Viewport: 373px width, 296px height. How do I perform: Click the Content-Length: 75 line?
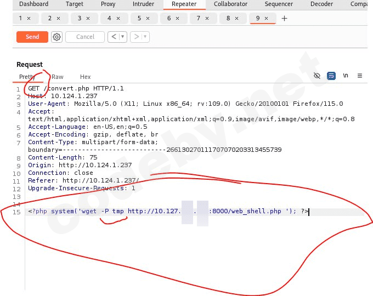coord(63,157)
